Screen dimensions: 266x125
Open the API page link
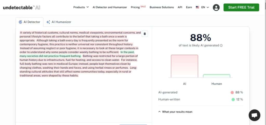[x=180, y=7]
